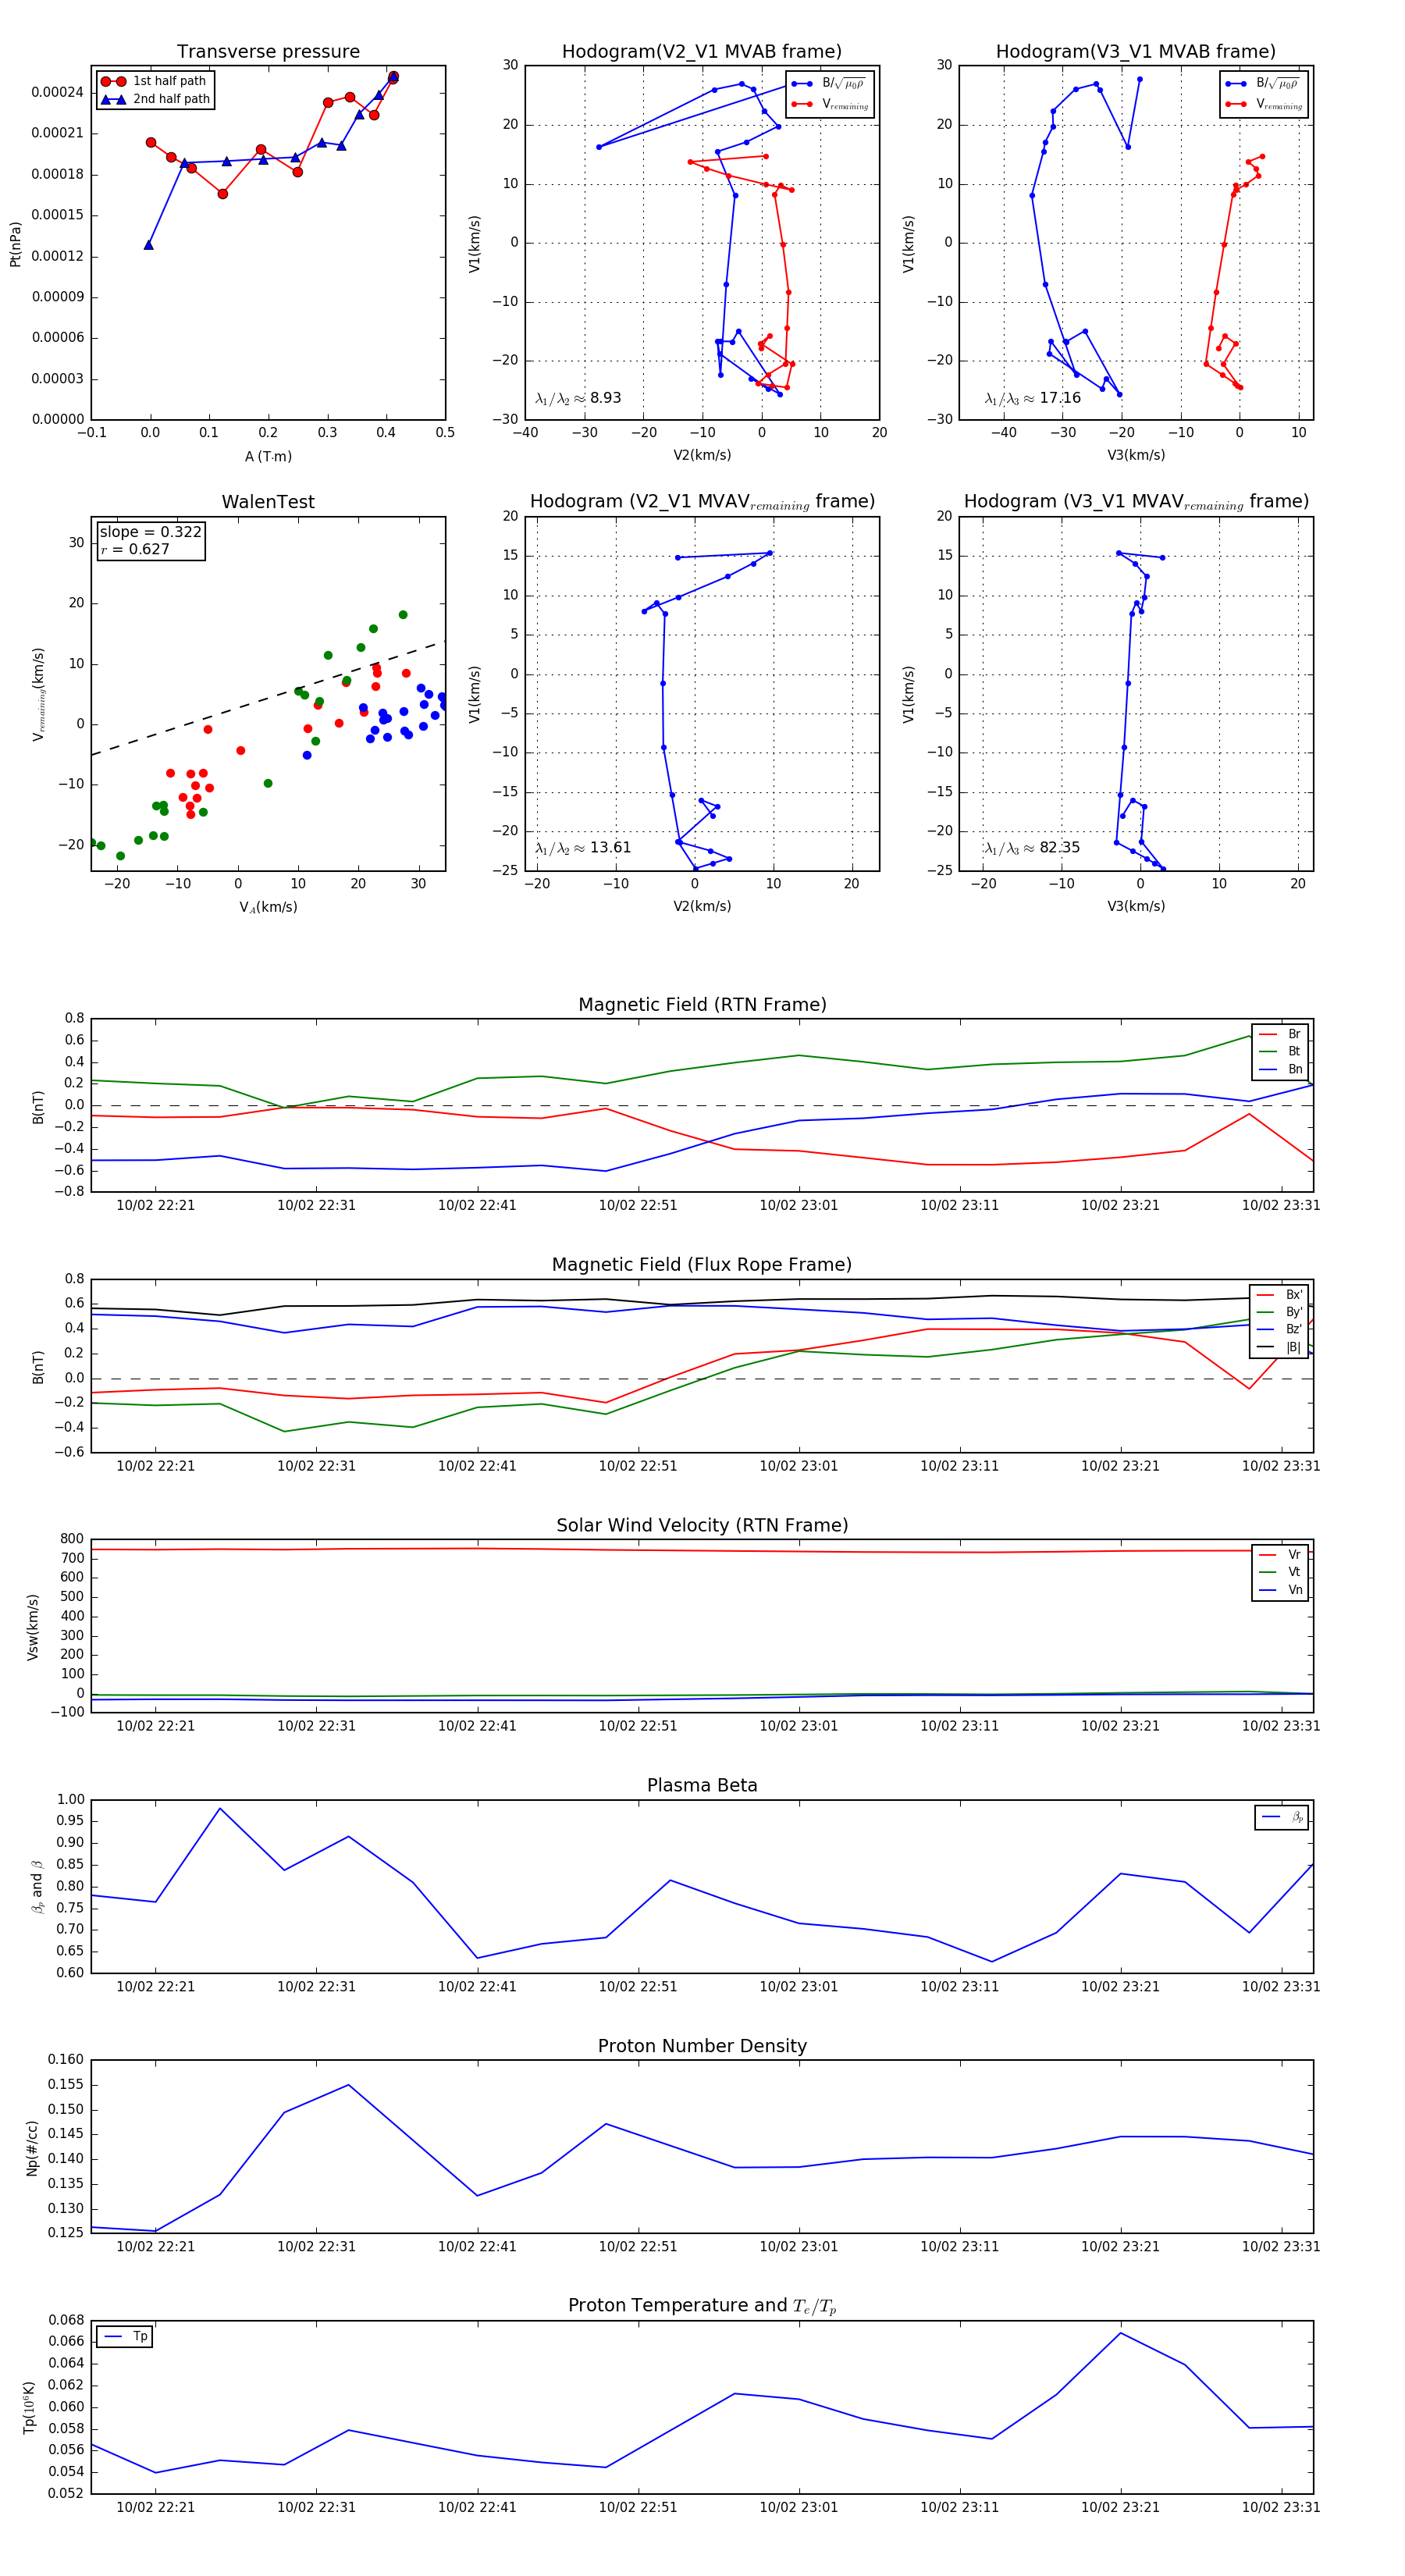
Task: Select the |B| legend entry
Action: point(1280,1347)
